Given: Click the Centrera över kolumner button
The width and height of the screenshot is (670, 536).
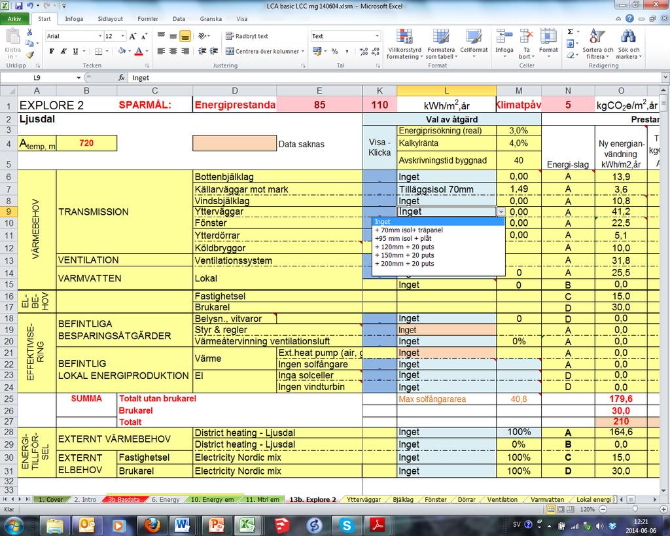Looking at the screenshot, I should coord(262,51).
